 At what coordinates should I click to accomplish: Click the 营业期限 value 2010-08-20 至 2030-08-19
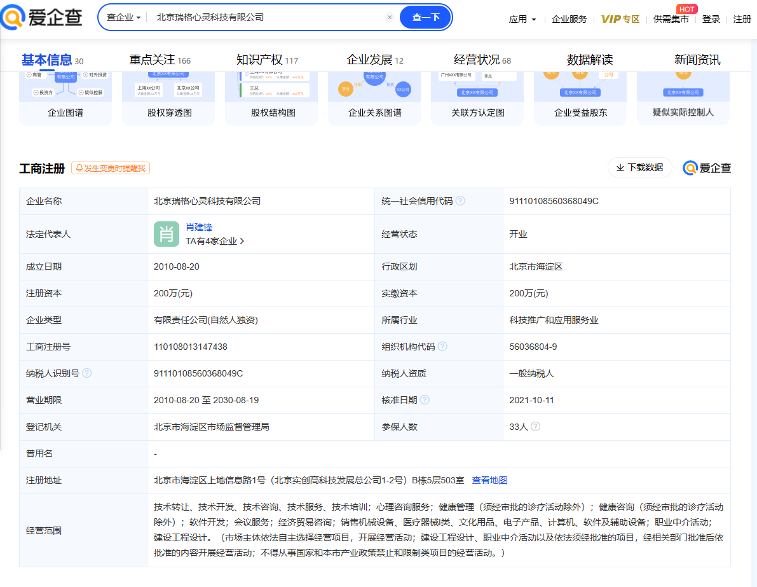tap(206, 400)
